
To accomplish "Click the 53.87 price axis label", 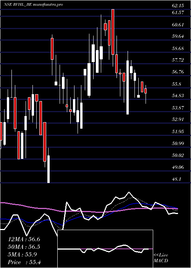I will tap(178, 108).
